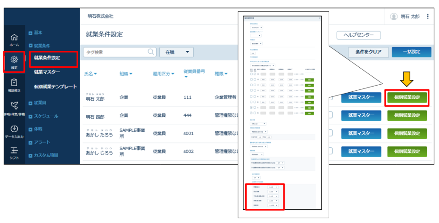Click 個別就業設定 button for あかし たろう row
The height and width of the screenshot is (223, 439).
point(407,134)
